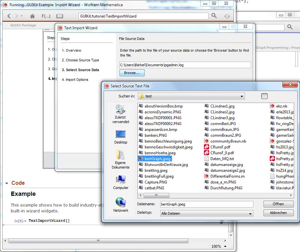
Task: Click the GUIKit/tutorial/TextImportWizard address field
Action: tap(143, 16)
